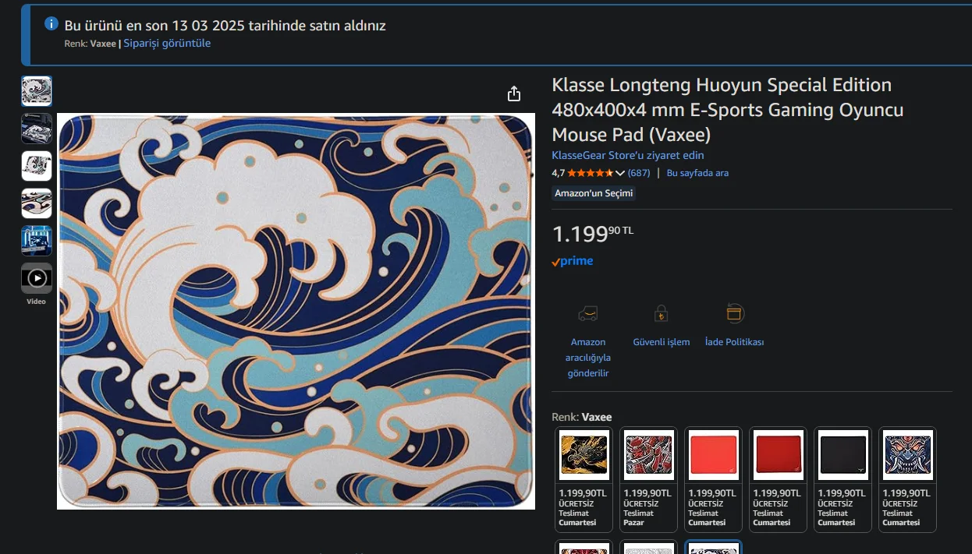Click the Prime logo under the price
972x554 pixels.
pos(573,261)
